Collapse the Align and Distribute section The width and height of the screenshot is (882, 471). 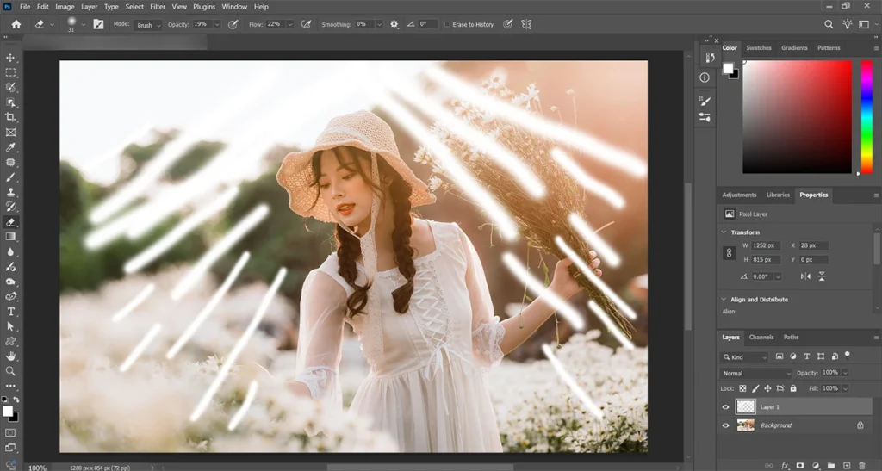point(724,300)
